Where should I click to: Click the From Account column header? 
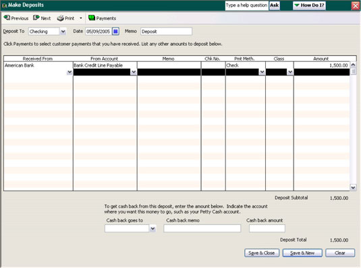(105, 59)
